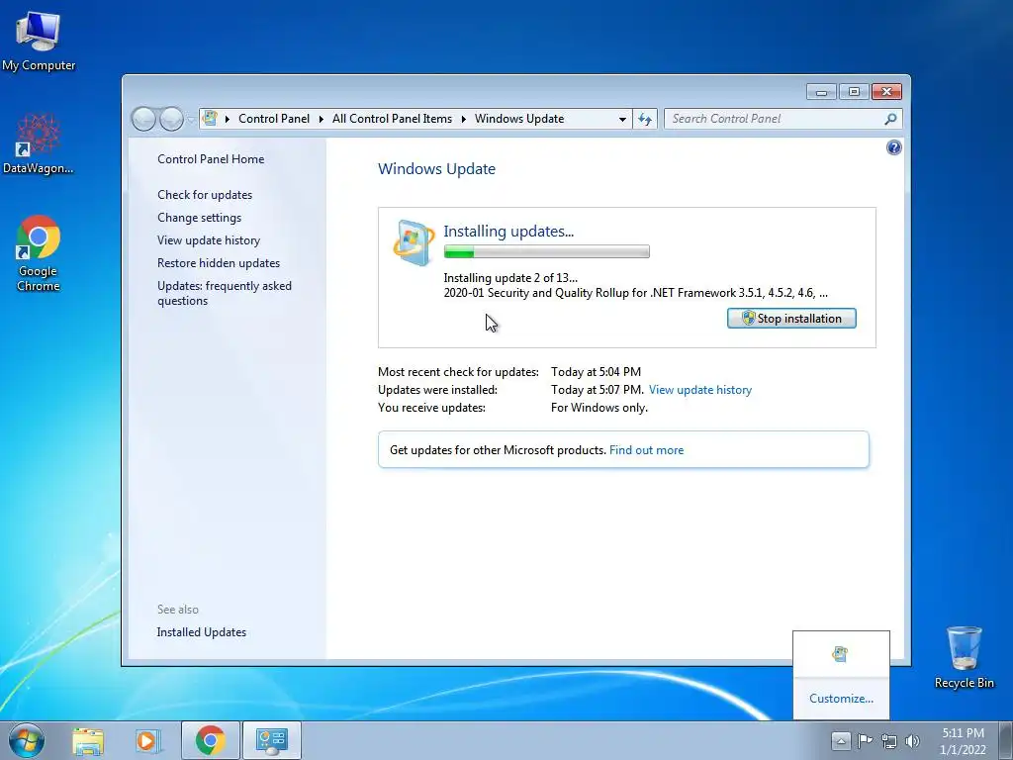Open recent pages dropdown beside nav arrows
Image resolution: width=1013 pixels, height=760 pixels.
pos(191,120)
